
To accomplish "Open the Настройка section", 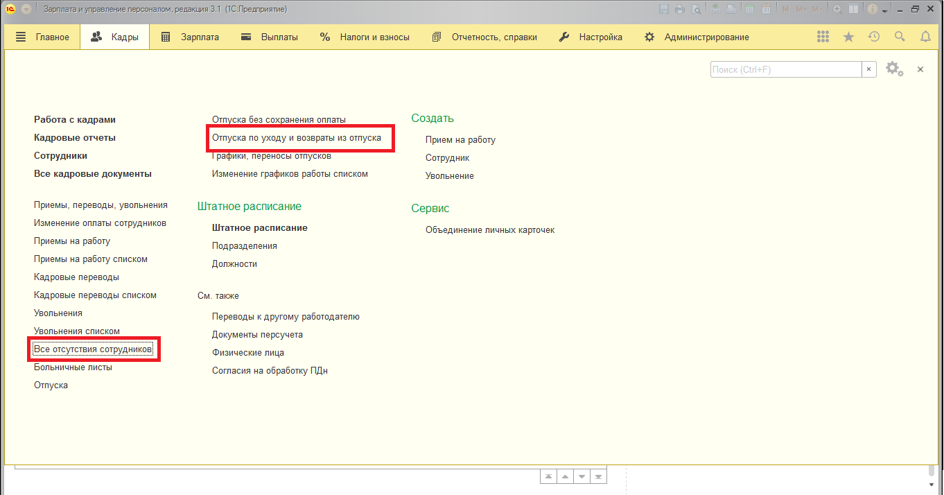I will (591, 37).
